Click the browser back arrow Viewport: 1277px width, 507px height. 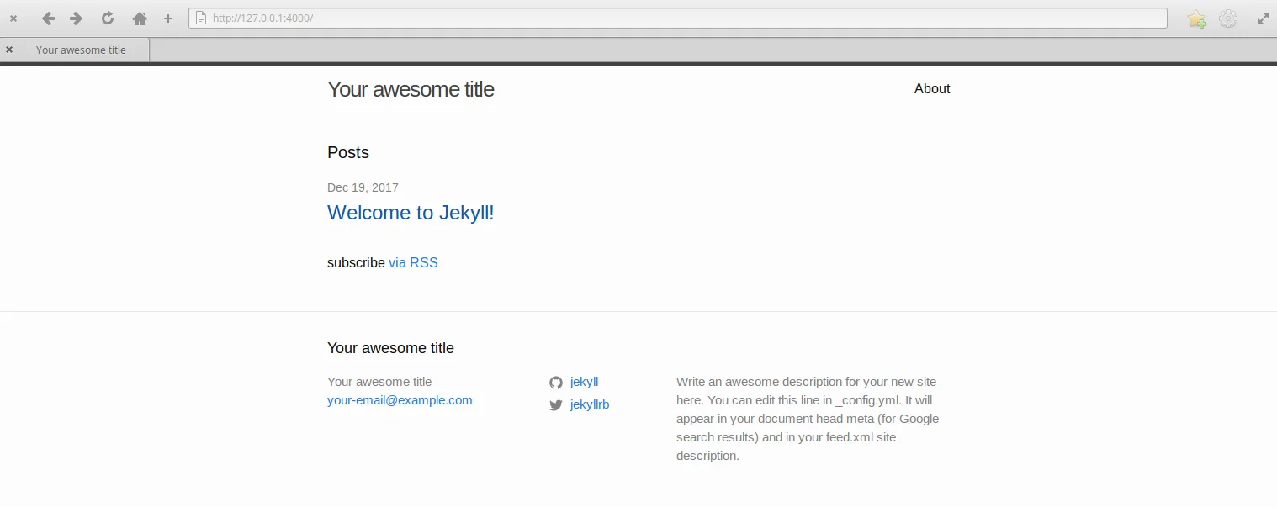pos(48,18)
